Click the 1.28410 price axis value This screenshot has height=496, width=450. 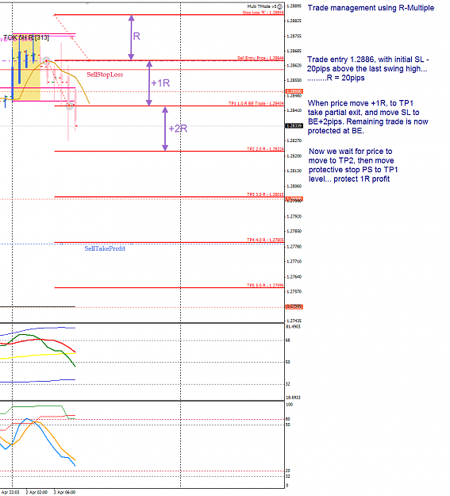pos(294,111)
